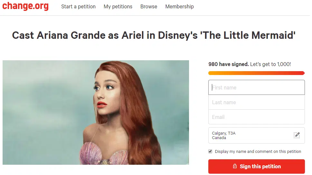
Task: Open the Start a petition page
Action: pos(78,6)
